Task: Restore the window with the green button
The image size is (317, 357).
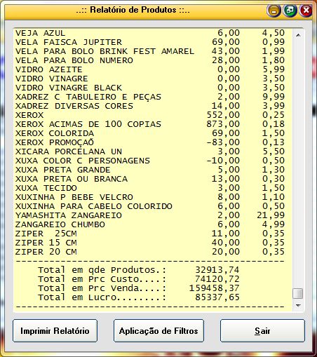Action: coord(290,11)
